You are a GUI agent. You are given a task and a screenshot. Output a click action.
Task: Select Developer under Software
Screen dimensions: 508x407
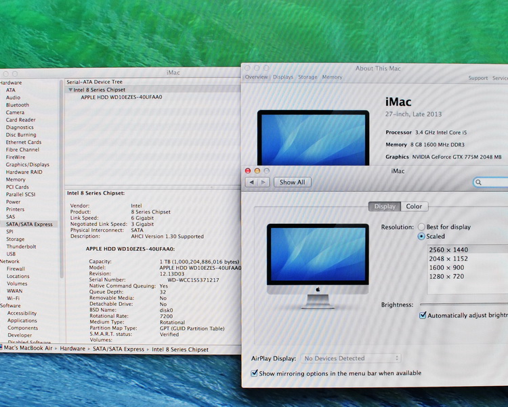[x=20, y=335]
